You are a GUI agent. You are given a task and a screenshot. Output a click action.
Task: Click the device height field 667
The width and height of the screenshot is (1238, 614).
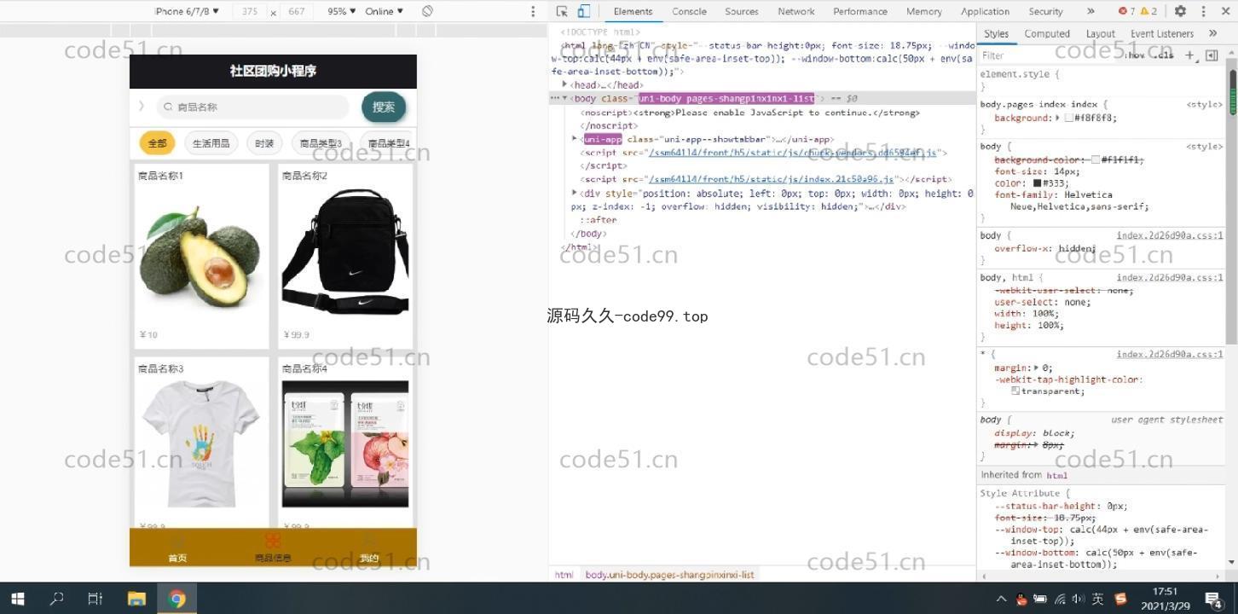(x=297, y=11)
